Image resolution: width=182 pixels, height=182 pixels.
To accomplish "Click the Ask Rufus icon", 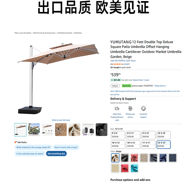I will click(16, 142).
